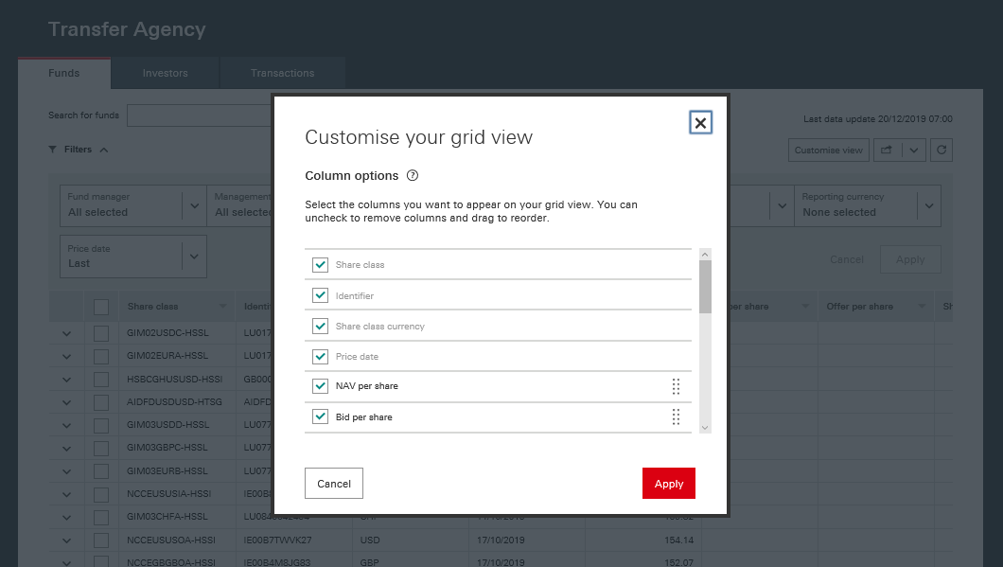Close the Customise grid view dialog
The height and width of the screenshot is (567, 1003).
tap(700, 123)
